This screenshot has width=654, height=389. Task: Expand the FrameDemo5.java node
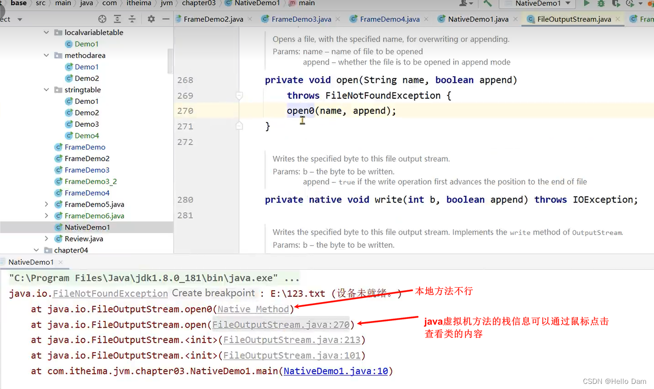pyautogui.click(x=46, y=204)
